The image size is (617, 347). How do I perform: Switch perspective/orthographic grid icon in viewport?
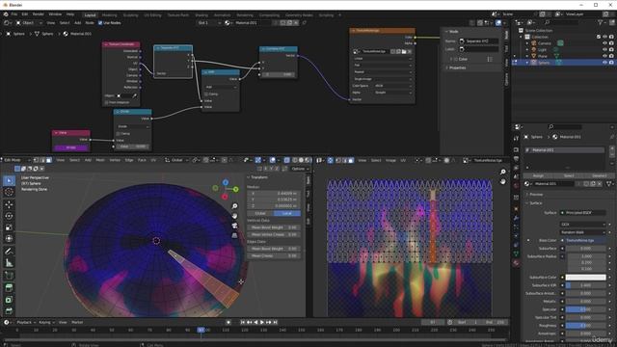(x=234, y=235)
